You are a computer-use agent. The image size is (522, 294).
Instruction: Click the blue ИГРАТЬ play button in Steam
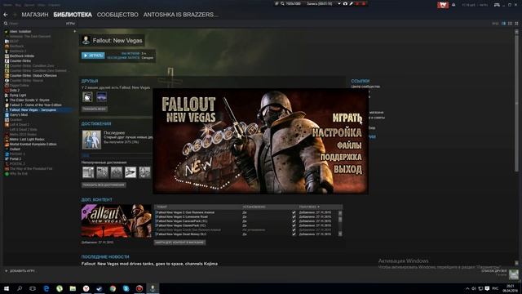(93, 56)
